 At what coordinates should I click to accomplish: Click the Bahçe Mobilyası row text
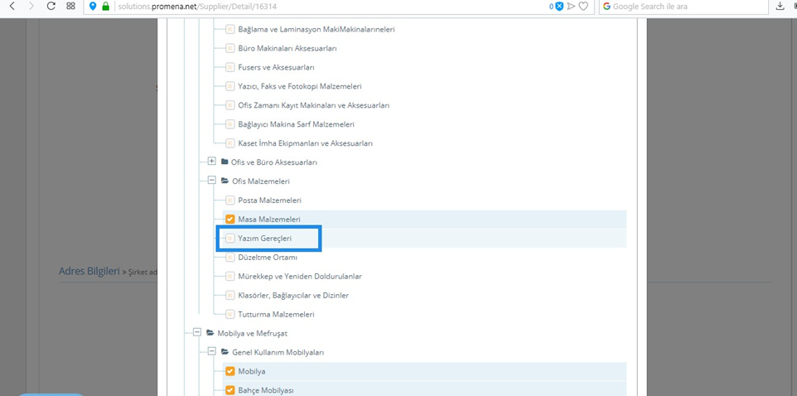click(x=266, y=391)
